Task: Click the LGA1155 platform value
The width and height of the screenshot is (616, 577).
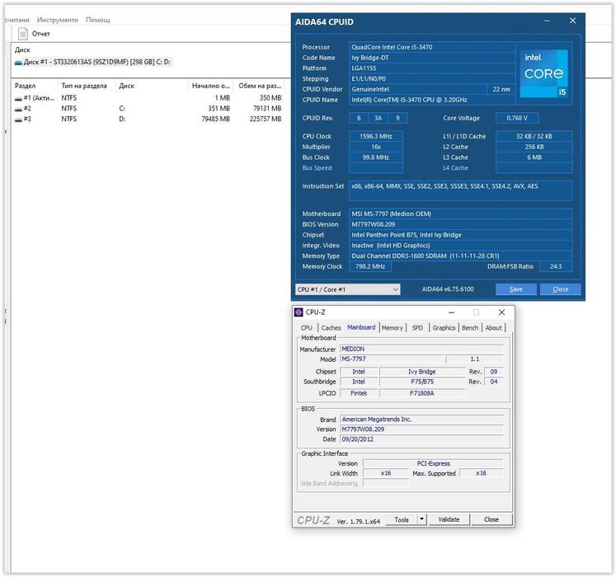Action: (x=431, y=68)
